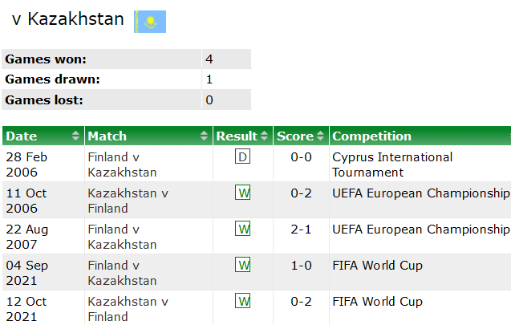Click the Games won value cell
The height and width of the screenshot is (325, 511).
(226, 59)
